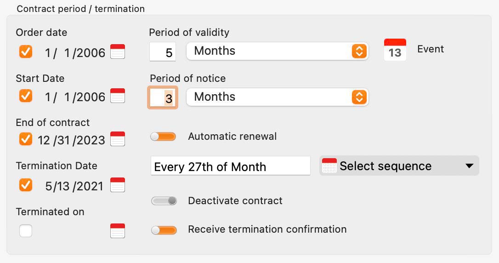Click the Event calendar icon showing 13

pos(395,50)
